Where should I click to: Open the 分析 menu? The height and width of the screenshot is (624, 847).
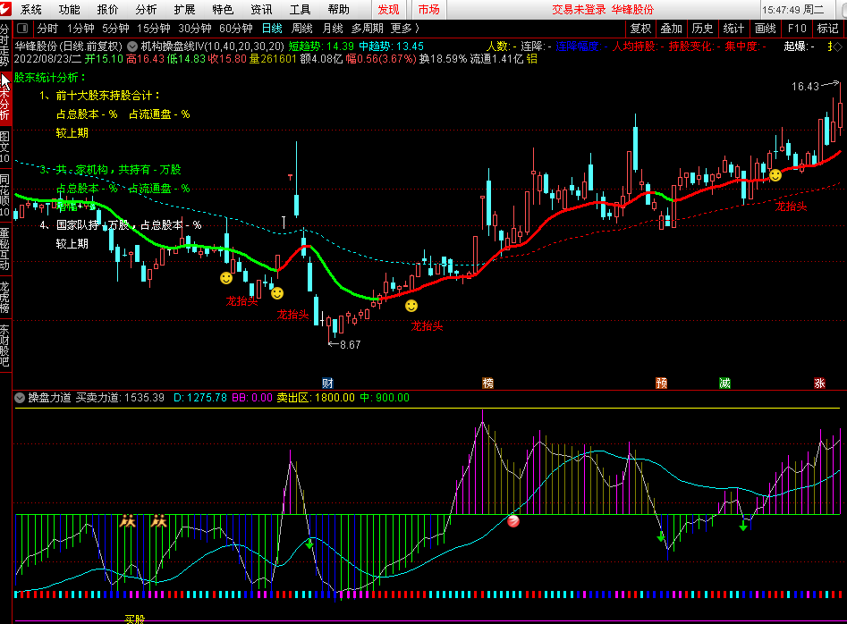pos(146,10)
